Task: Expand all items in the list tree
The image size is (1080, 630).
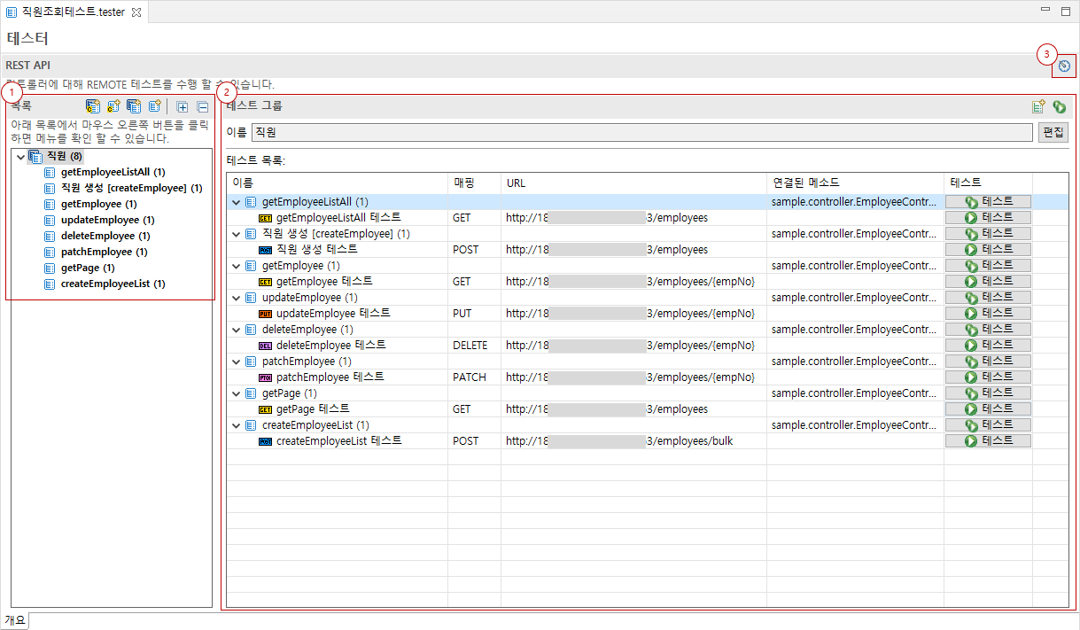Action: (183, 106)
